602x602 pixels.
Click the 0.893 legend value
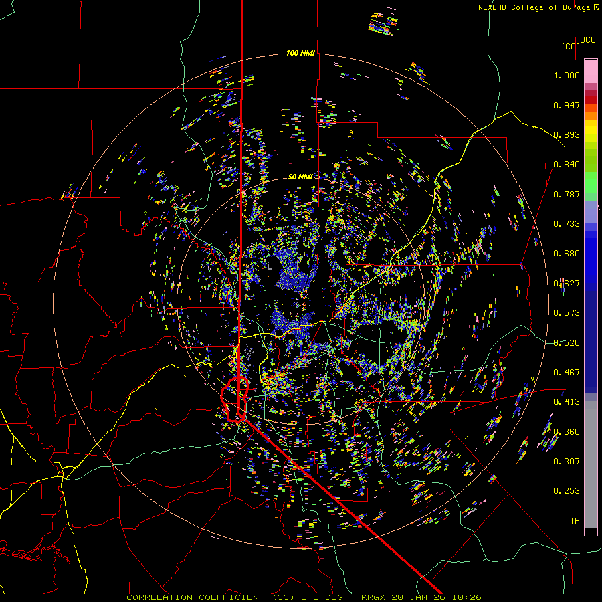pos(567,134)
